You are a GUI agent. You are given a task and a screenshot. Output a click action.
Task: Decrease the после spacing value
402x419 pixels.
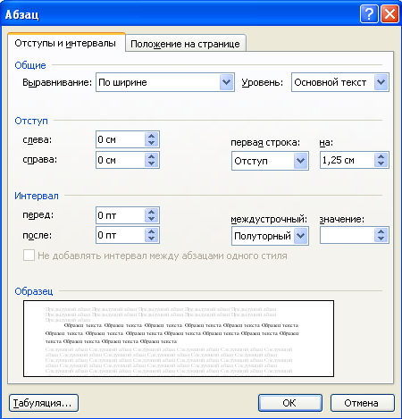[152, 239]
